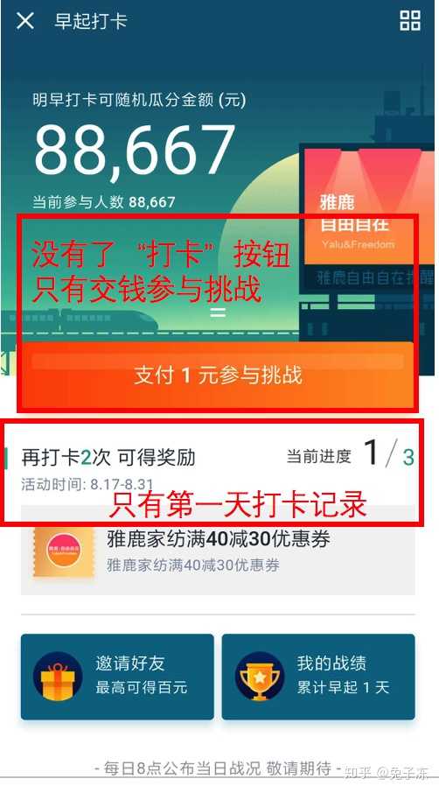Open the four-squares grid menu icon

[x=409, y=21]
